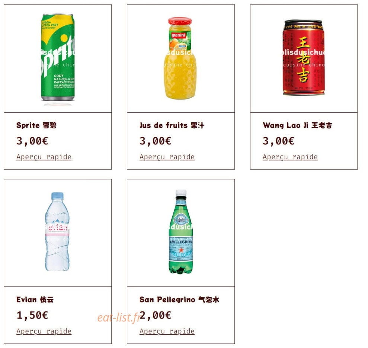Open Aperçu rapide for Evian

click(44, 331)
